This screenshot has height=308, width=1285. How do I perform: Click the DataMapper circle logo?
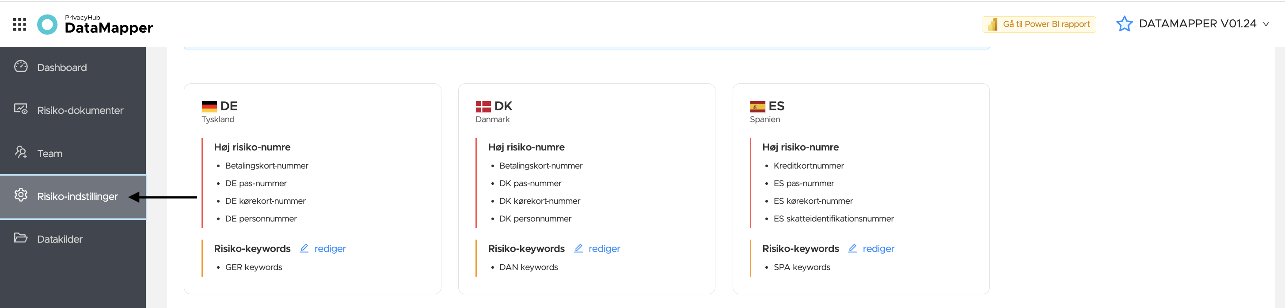47,24
